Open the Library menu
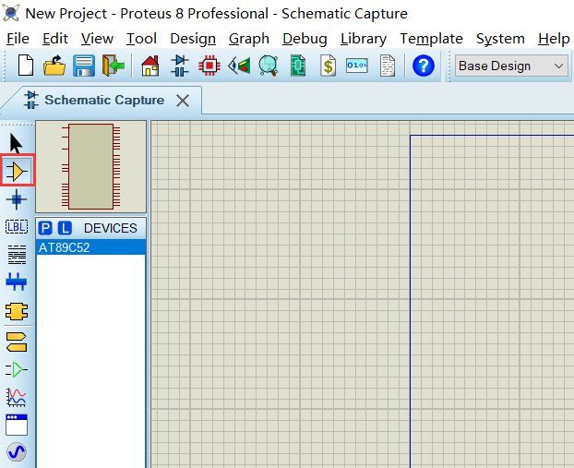574x468 pixels. (x=364, y=39)
